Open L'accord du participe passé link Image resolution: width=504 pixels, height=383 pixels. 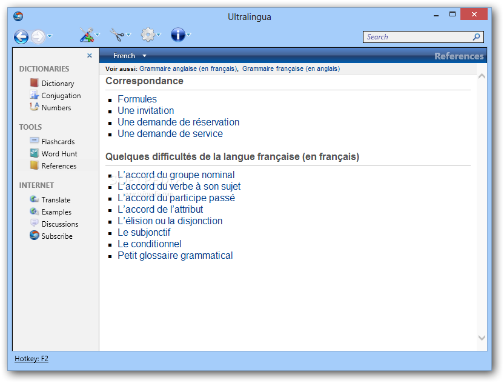176,198
